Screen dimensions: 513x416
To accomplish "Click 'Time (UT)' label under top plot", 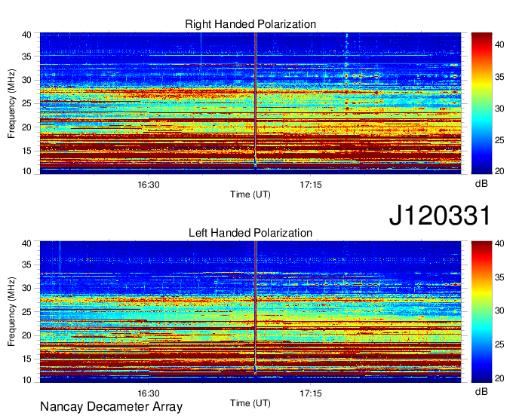I will pos(250,194).
